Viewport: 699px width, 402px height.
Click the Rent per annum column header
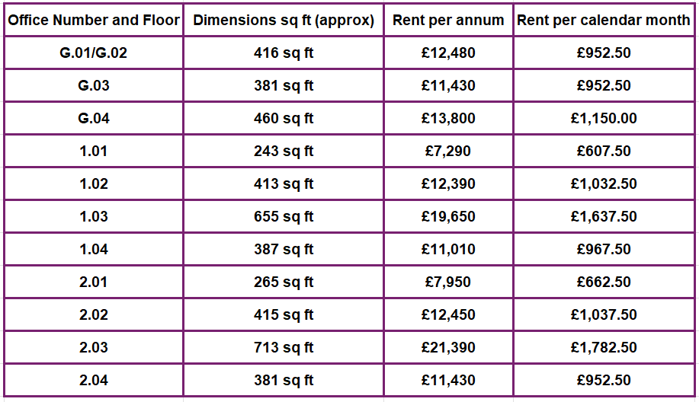448,21
